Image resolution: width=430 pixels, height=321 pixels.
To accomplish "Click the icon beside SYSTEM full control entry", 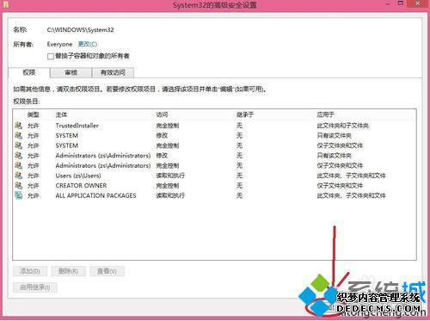I will click(x=19, y=145).
